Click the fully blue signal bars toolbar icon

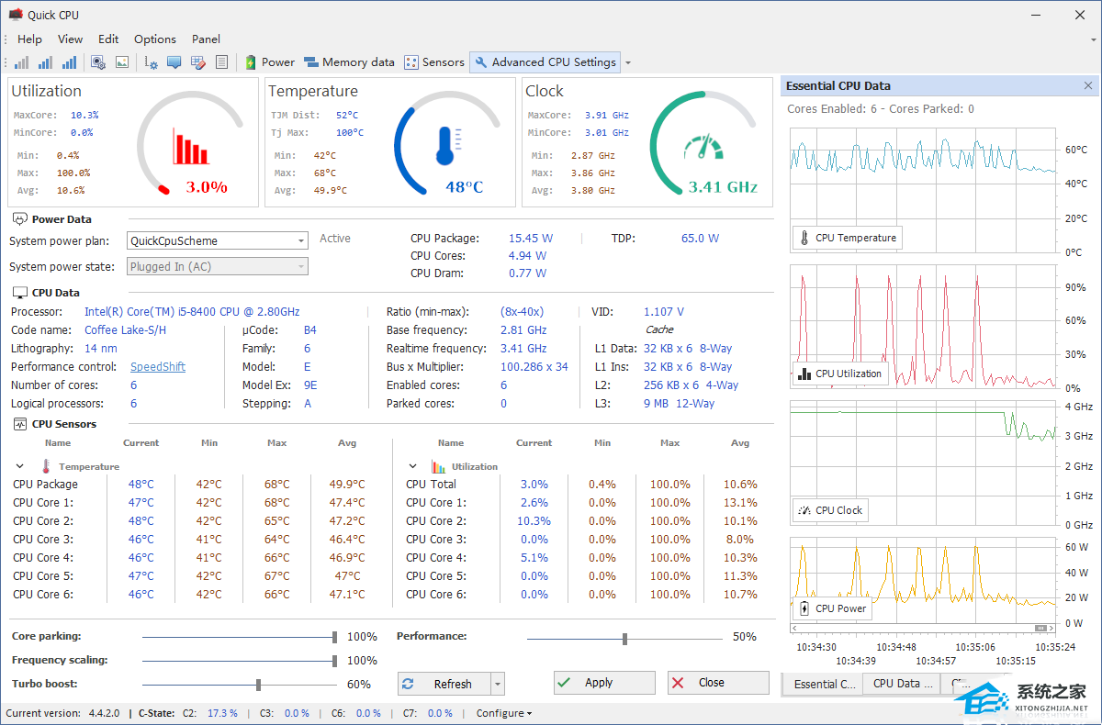69,62
